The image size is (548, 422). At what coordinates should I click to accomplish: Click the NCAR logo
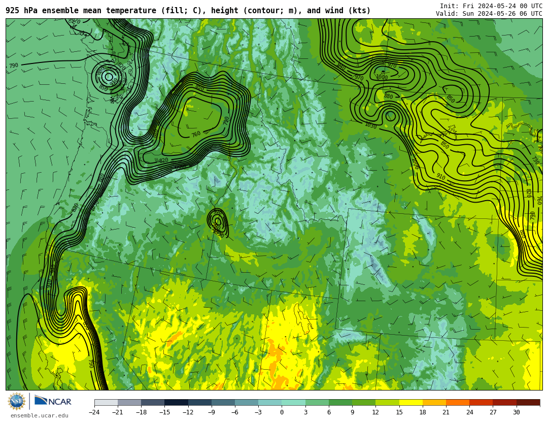(53, 401)
